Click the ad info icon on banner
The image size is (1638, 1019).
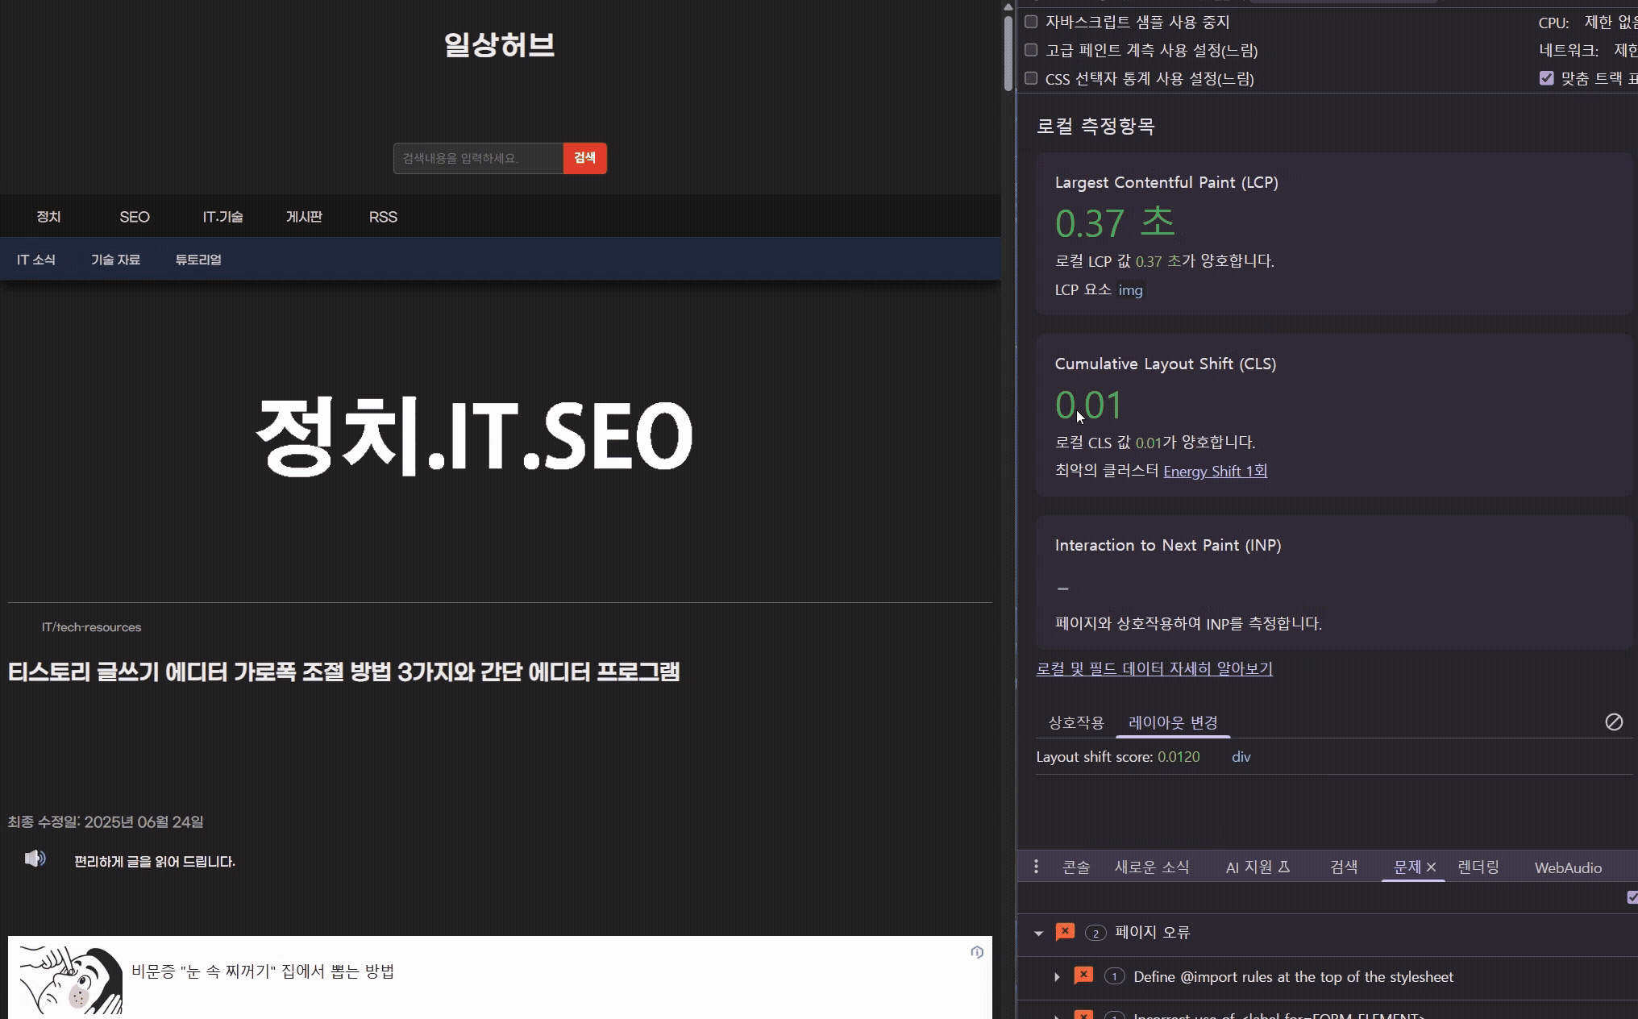coord(977,952)
